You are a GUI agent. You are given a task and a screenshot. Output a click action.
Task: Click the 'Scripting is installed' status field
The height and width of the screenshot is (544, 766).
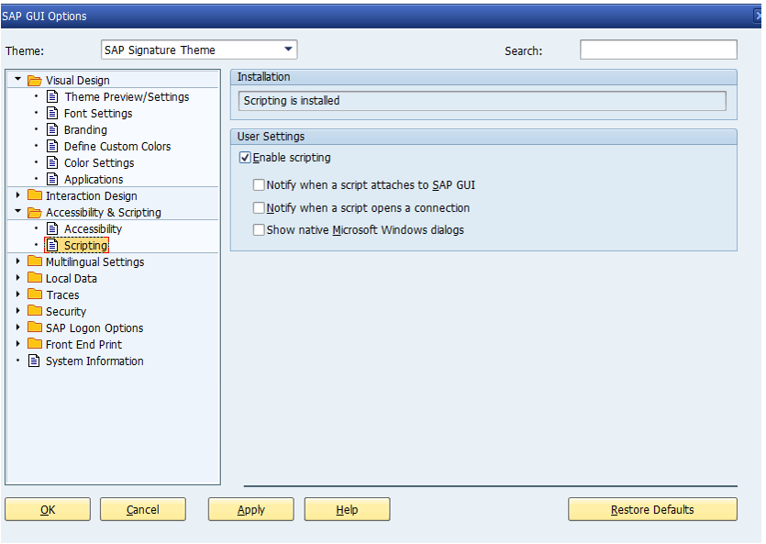(483, 101)
